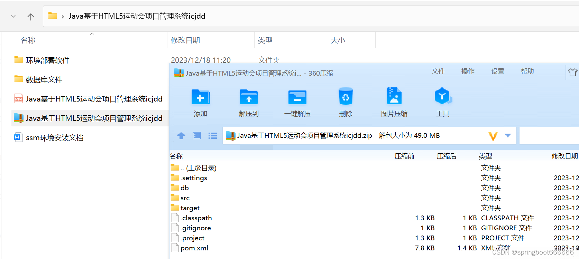
Task: Sort Explorer by 类型 column
Action: (x=265, y=40)
